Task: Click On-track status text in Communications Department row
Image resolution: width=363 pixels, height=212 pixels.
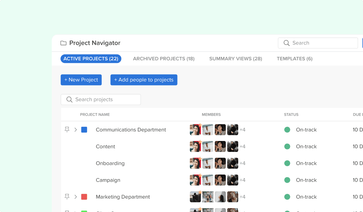Action: (306, 130)
